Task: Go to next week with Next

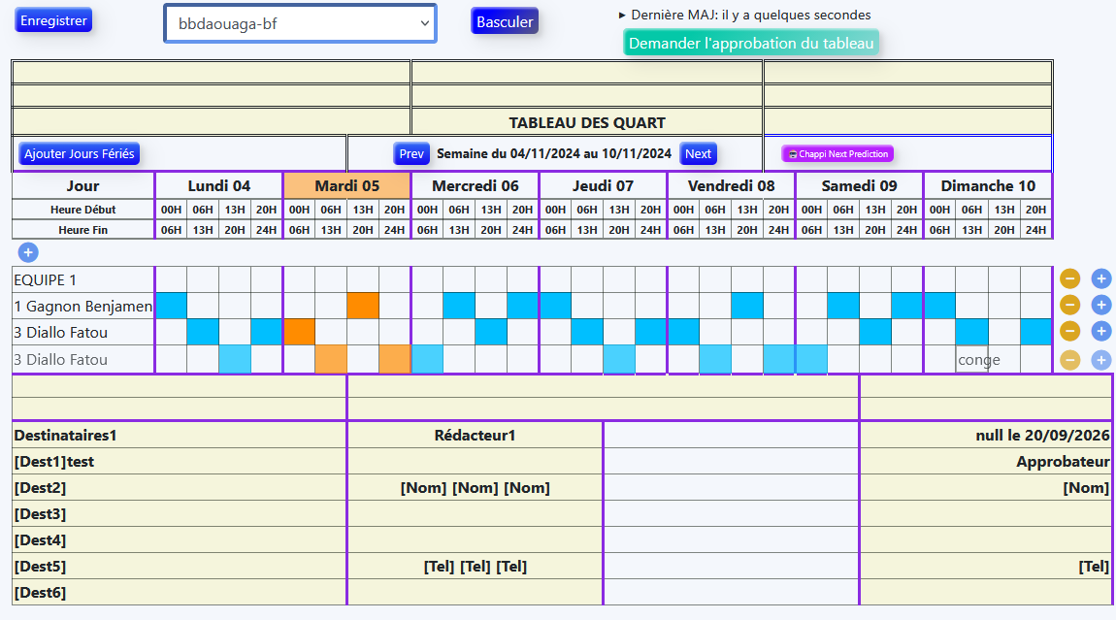Action: point(698,153)
